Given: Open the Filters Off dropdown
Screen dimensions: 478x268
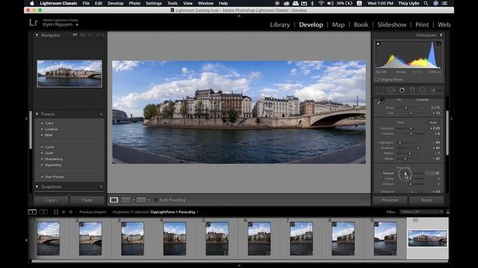Looking at the screenshot, I should pyautogui.click(x=422, y=211).
